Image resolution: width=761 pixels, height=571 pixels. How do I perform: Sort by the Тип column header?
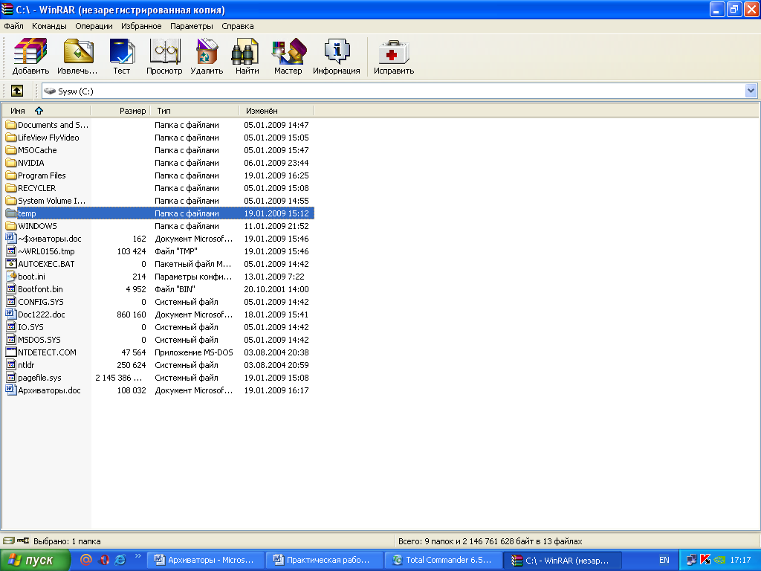pyautogui.click(x=195, y=111)
